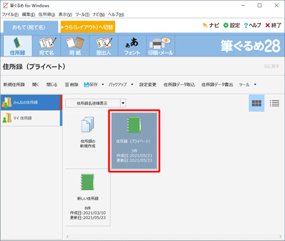Select 住所録（プライベート） notebook thumbnail
This screenshot has height=241, width=285.
134,141
